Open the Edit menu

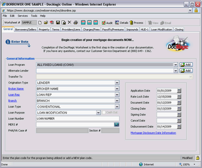pos(12,16)
